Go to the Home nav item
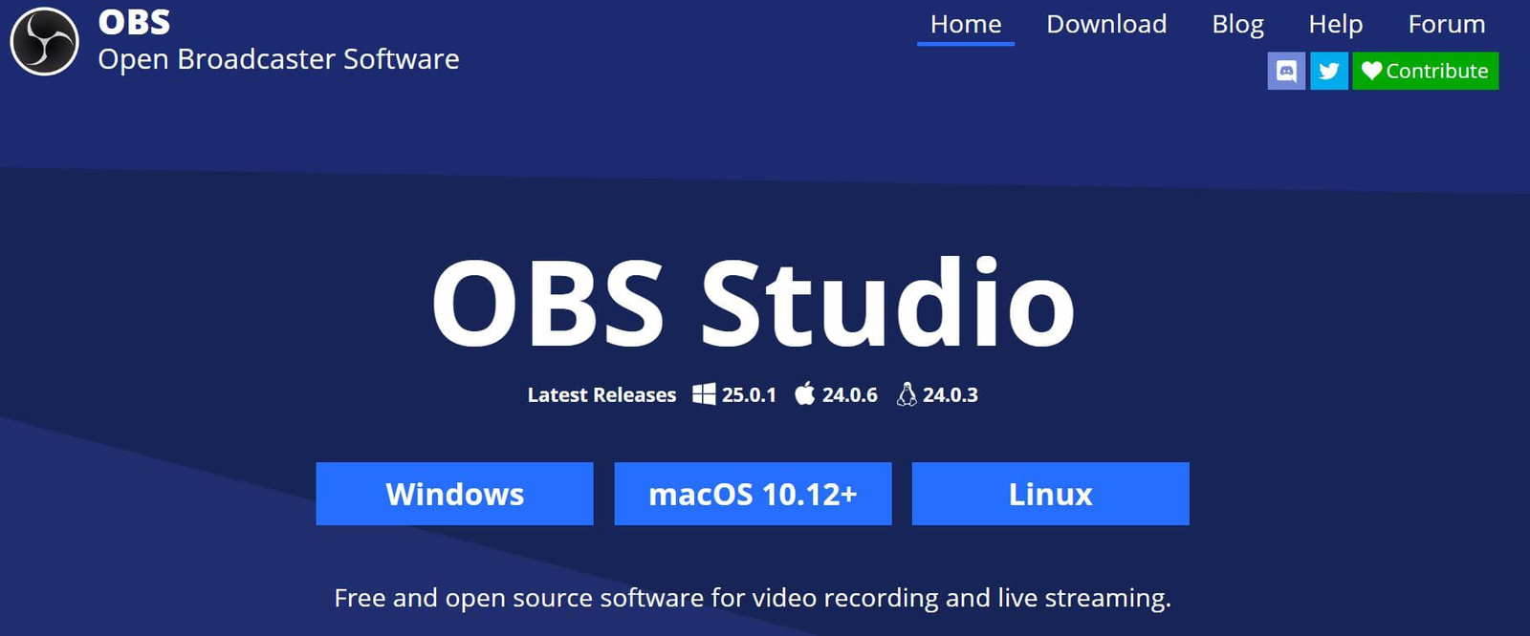 tap(966, 24)
